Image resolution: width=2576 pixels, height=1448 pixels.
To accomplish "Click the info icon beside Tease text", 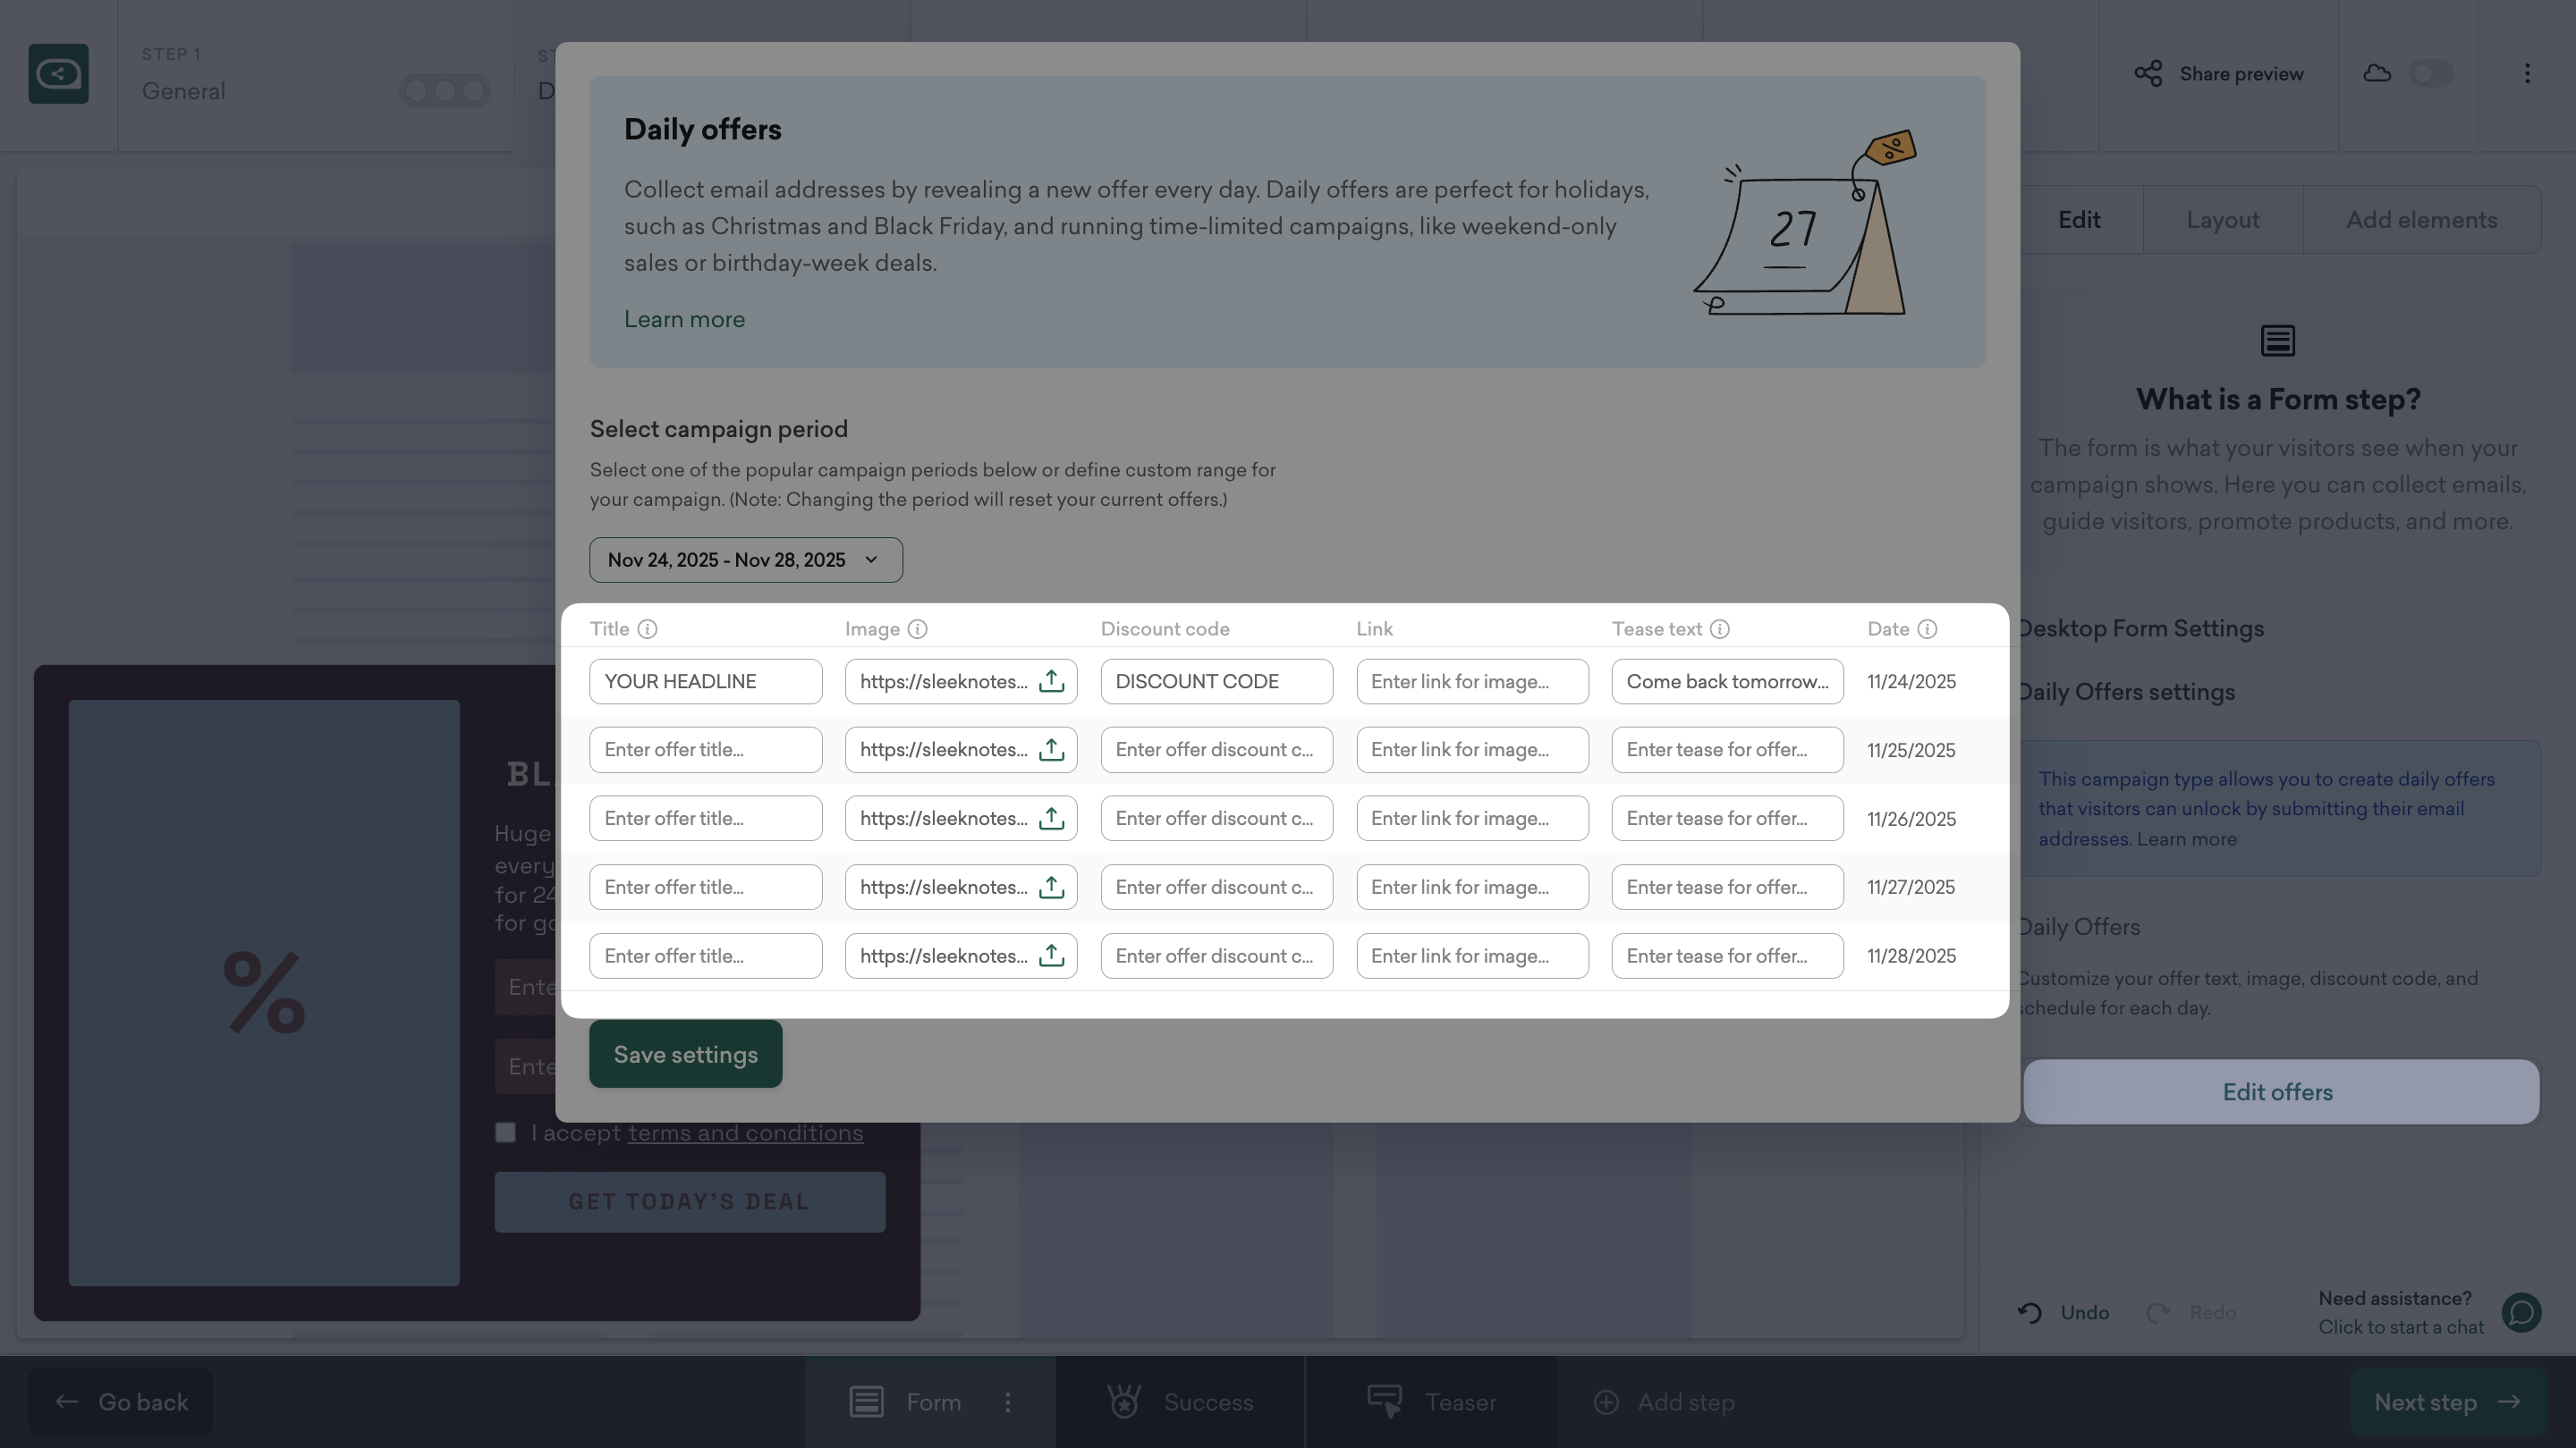I will tap(1719, 628).
